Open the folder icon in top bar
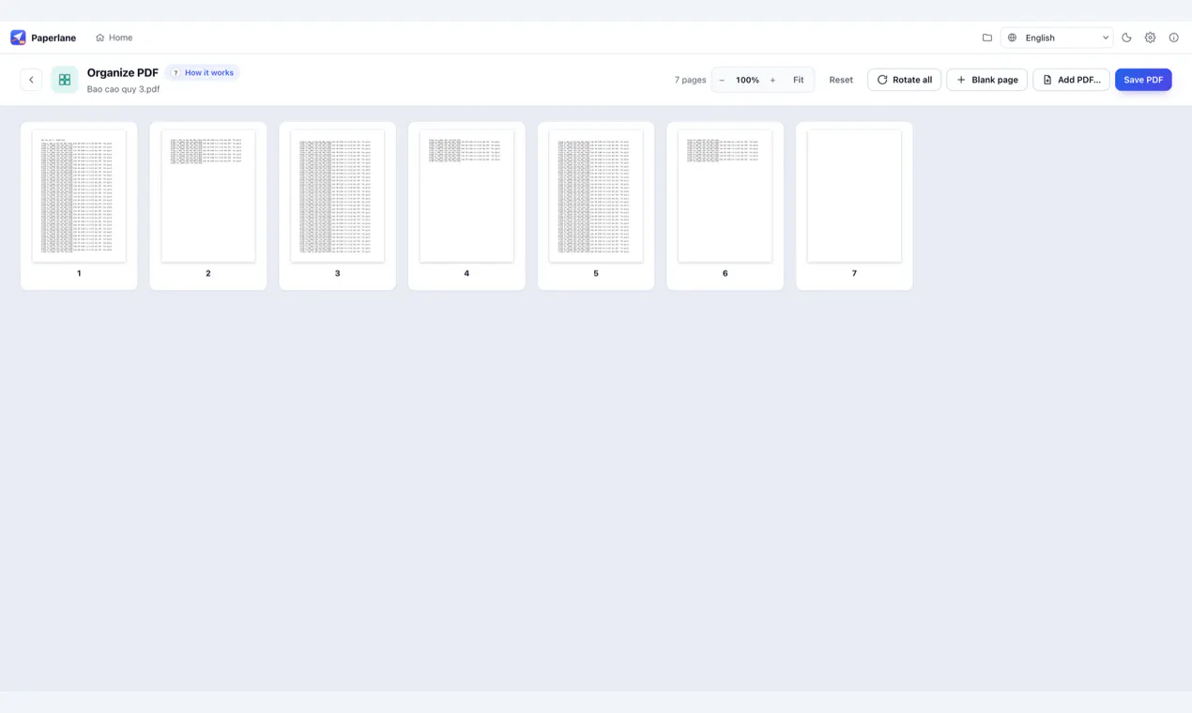This screenshot has height=713, width=1192. [986, 38]
